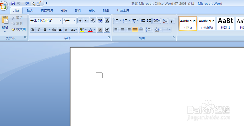244x126 pixels.
Task: Center the paragraph text
Action: click(x=122, y=30)
